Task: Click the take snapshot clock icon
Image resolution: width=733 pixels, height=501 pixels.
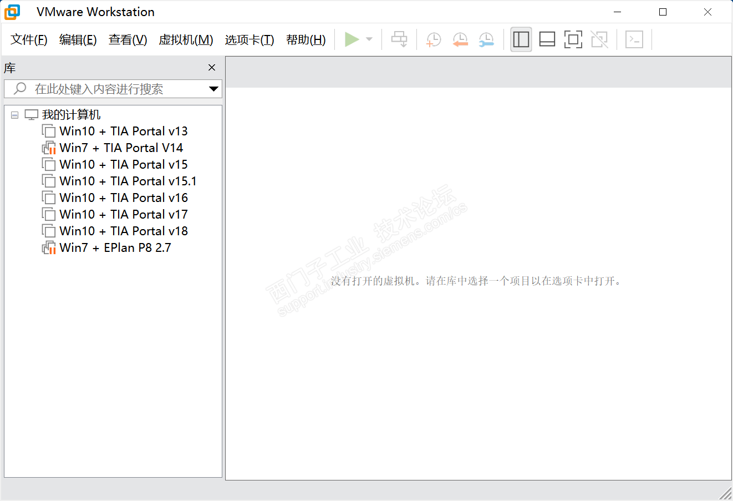Action: point(433,39)
